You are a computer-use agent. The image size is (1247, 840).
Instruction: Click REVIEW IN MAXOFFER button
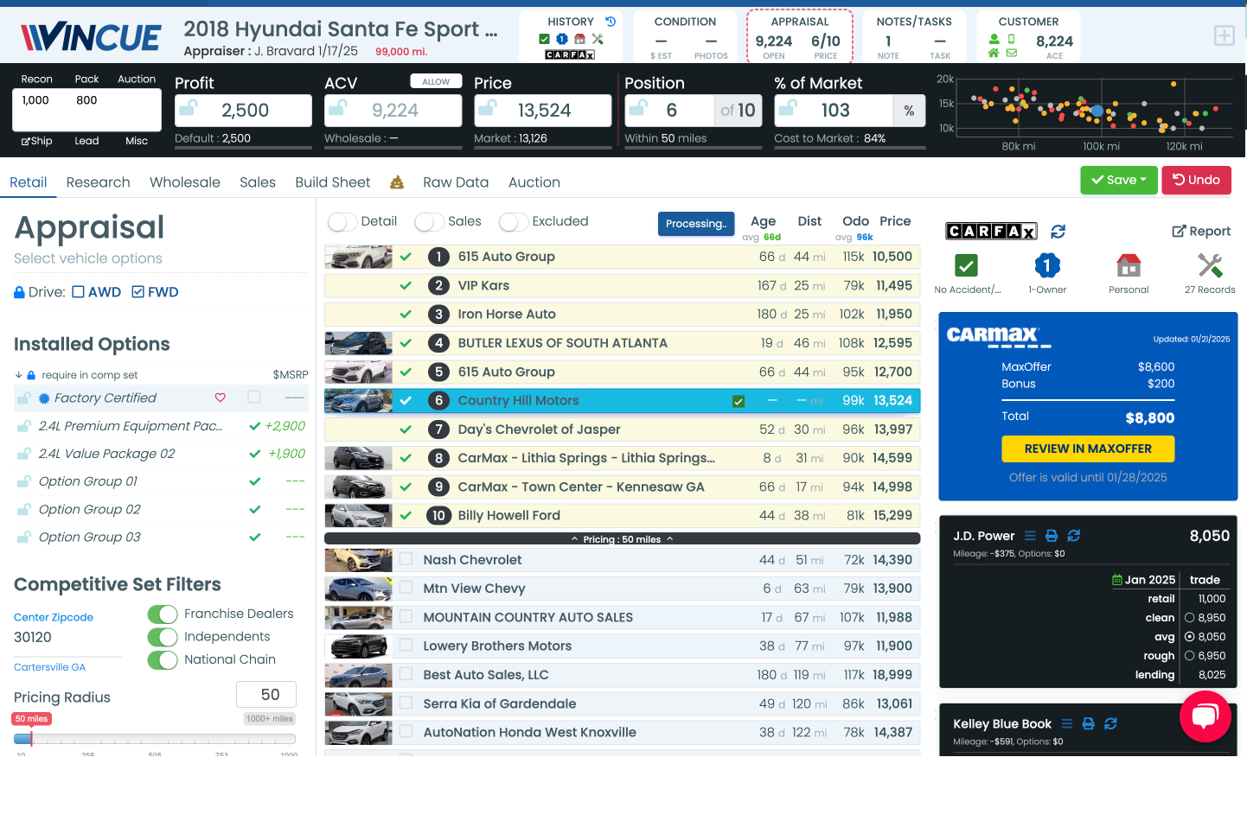point(1088,449)
